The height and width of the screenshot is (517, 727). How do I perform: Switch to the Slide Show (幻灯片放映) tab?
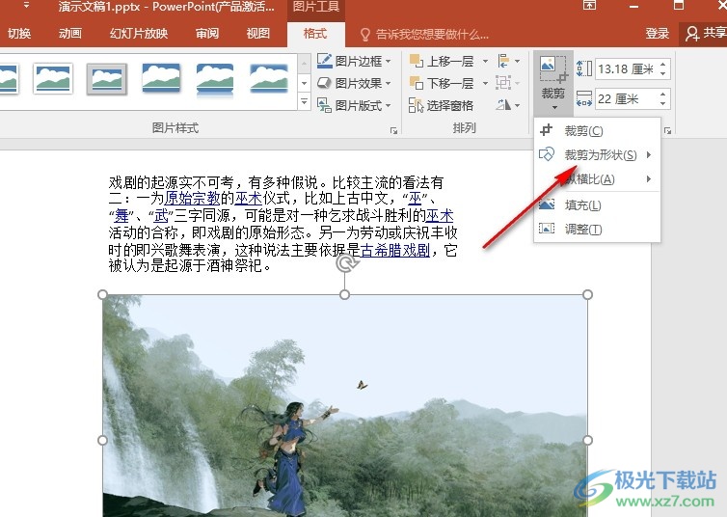click(x=139, y=34)
